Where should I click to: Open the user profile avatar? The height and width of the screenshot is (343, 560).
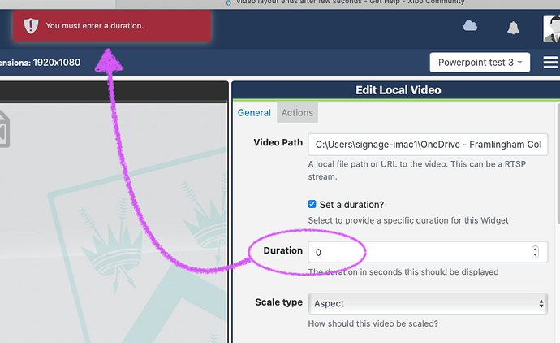pos(551,27)
